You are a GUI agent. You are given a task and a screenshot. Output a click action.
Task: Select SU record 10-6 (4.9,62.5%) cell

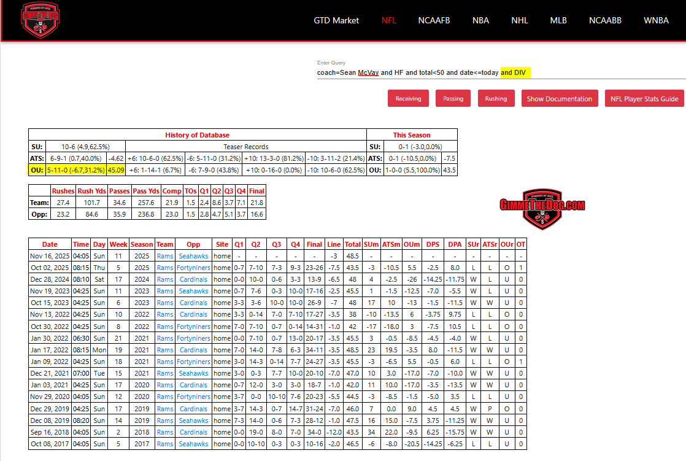[x=85, y=147]
